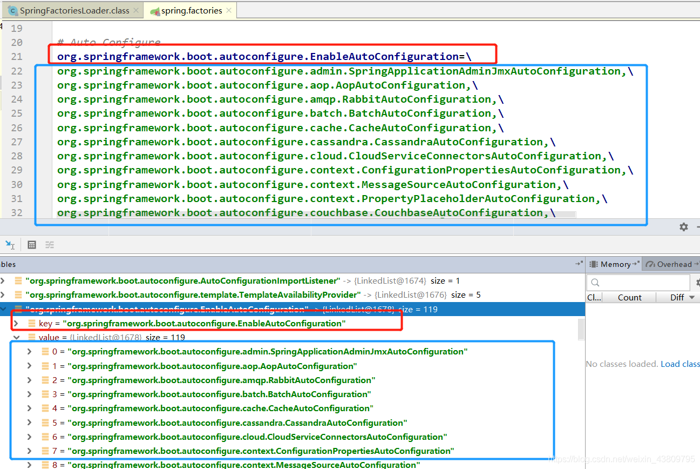Viewport: 700px width, 469px height.
Task: Open the Memory tab
Action: pyautogui.click(x=615, y=264)
